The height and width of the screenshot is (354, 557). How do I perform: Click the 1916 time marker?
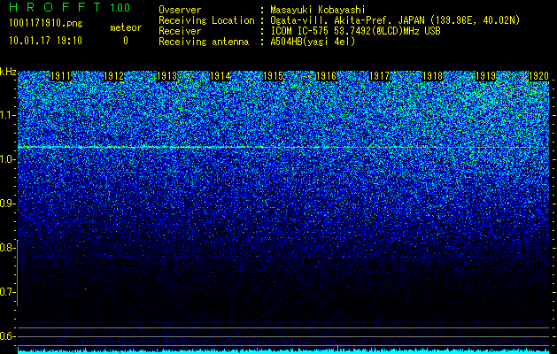pyautogui.click(x=326, y=76)
